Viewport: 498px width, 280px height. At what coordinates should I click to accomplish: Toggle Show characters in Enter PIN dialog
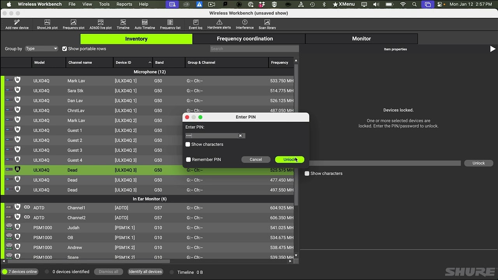[x=188, y=144]
